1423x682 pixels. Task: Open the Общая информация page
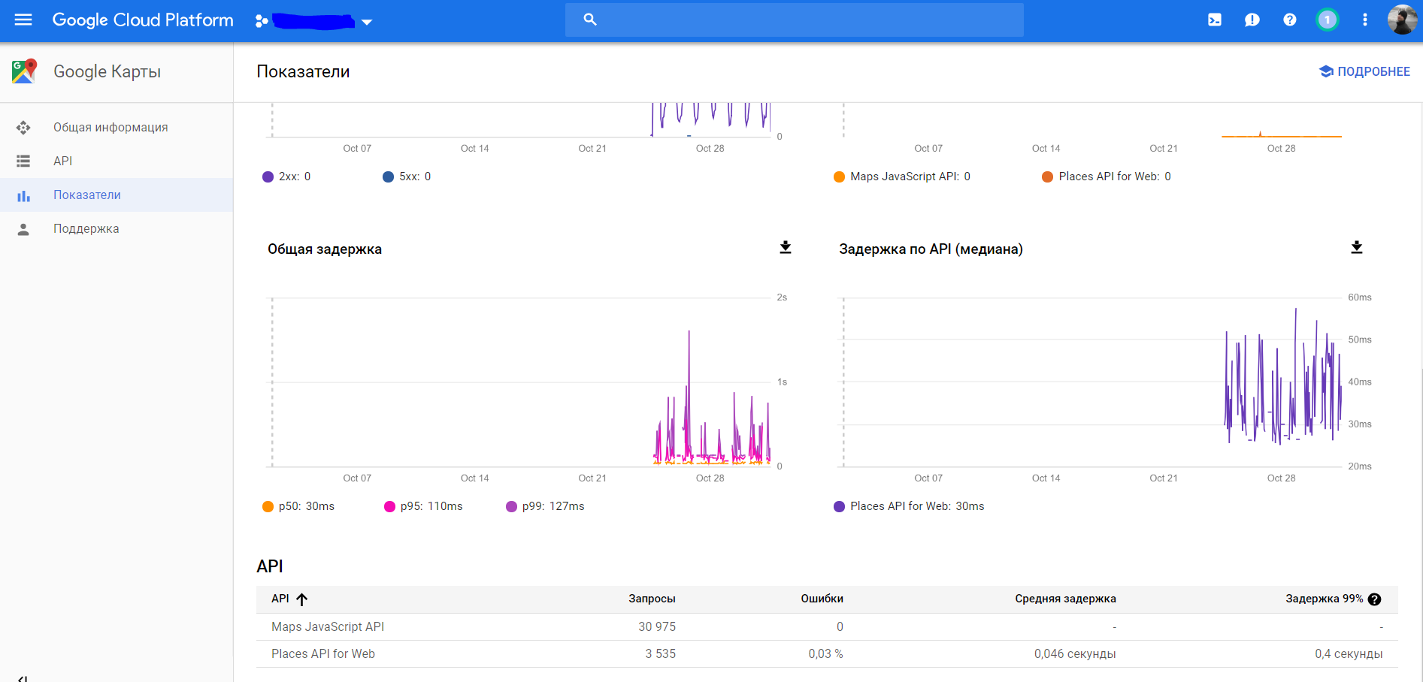[x=111, y=128]
